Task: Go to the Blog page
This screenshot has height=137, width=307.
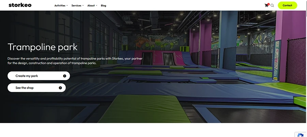Action: point(103,5)
